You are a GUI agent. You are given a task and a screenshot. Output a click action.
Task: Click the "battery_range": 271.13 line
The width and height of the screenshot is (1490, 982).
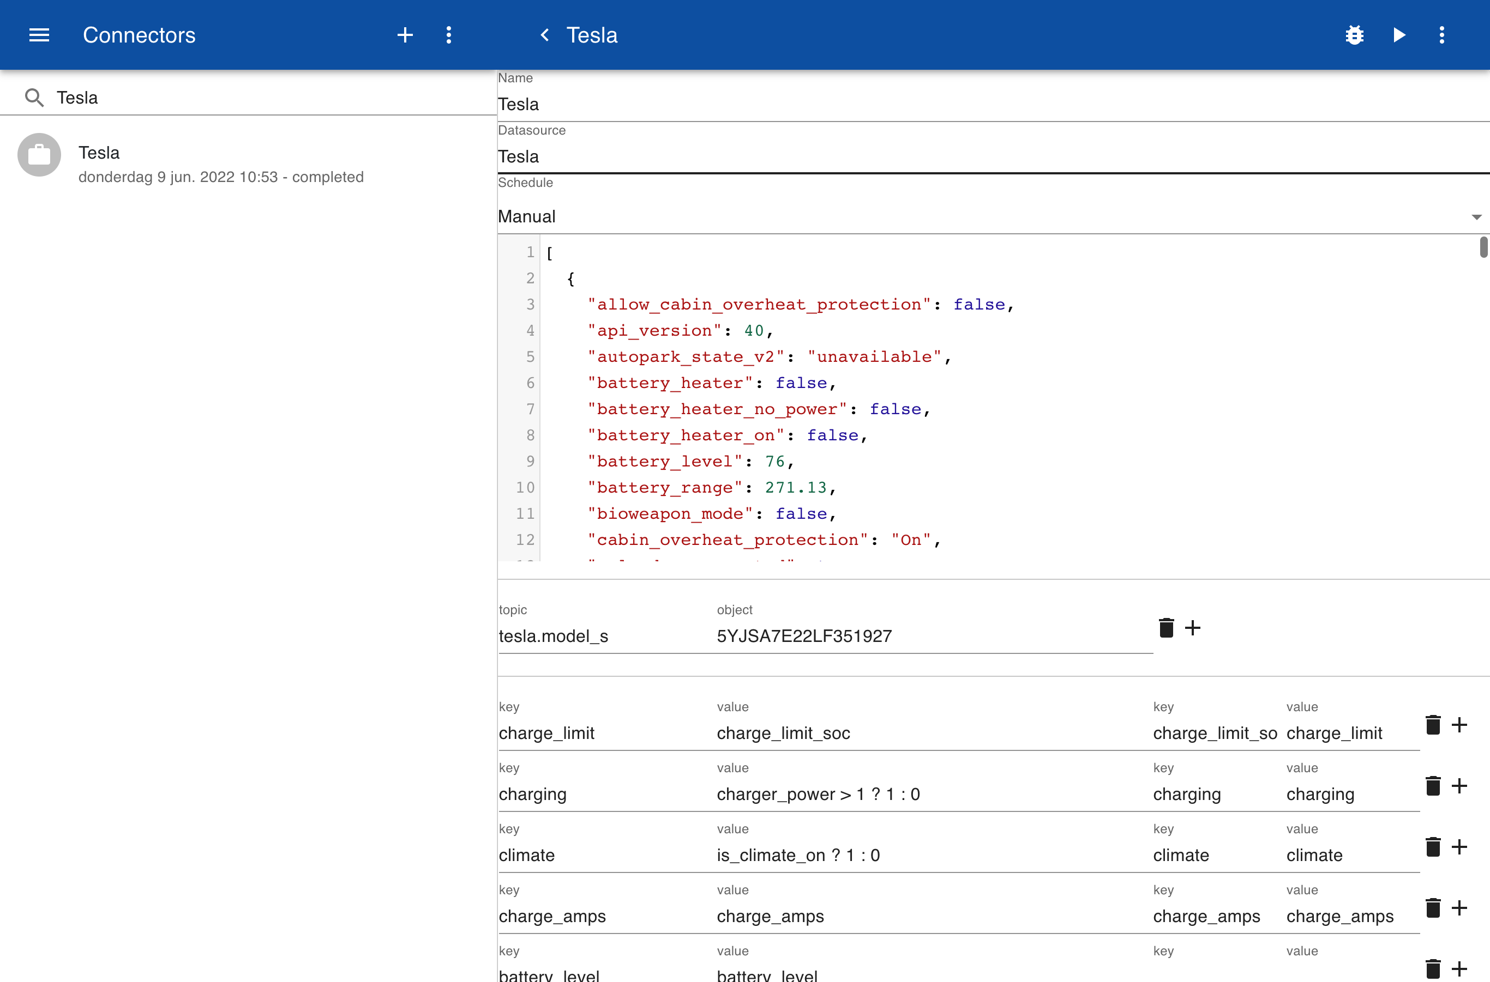(x=712, y=488)
